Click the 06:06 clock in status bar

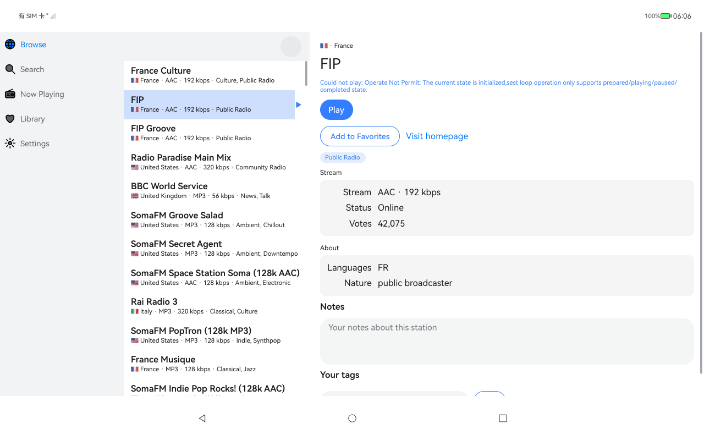682,16
